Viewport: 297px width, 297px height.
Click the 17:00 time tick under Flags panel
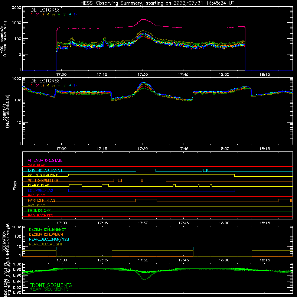62,223
